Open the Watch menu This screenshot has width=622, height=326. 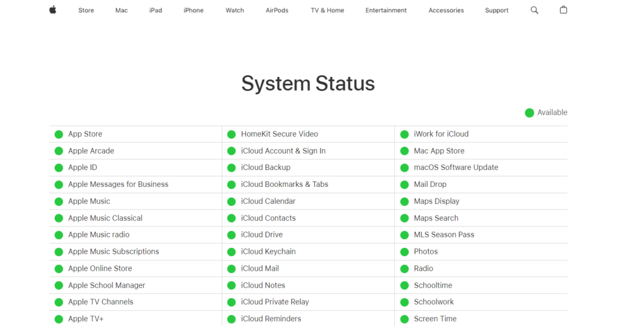[235, 10]
